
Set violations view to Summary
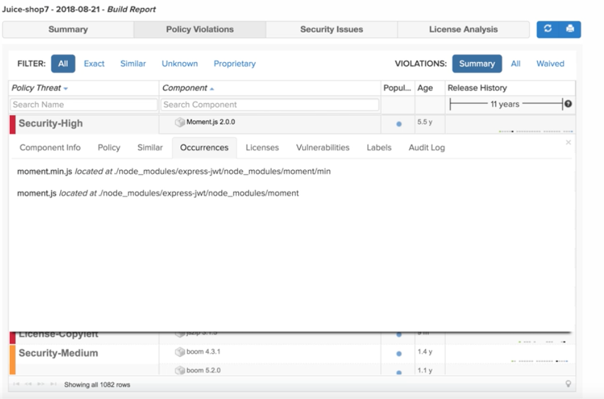click(x=477, y=63)
